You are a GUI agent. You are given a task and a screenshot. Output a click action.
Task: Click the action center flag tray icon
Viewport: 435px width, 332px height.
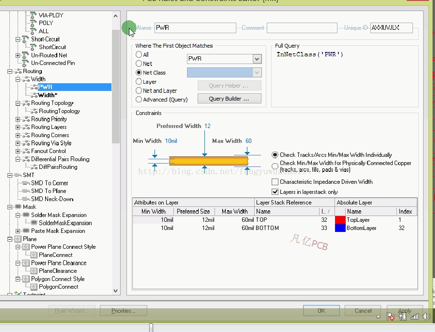click(x=391, y=317)
